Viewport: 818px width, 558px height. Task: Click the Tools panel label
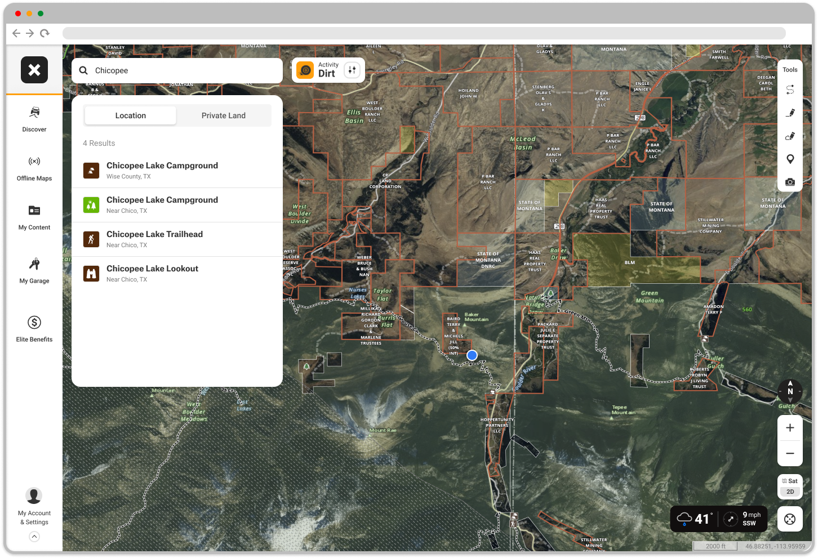790,70
